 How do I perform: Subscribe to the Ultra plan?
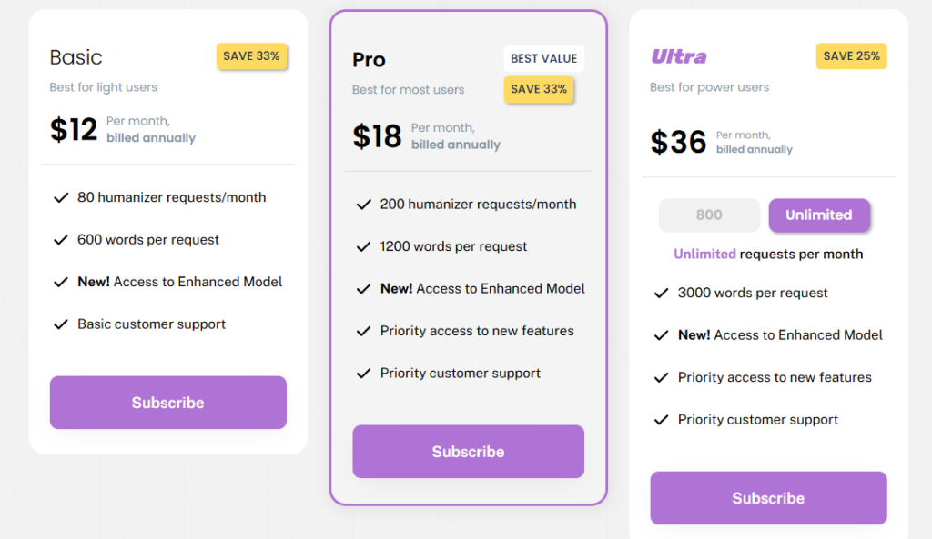click(768, 498)
